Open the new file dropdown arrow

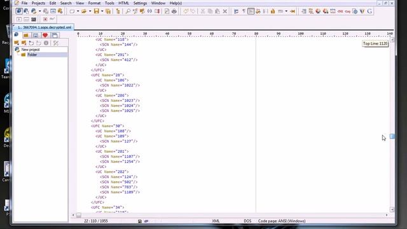click(78, 11)
